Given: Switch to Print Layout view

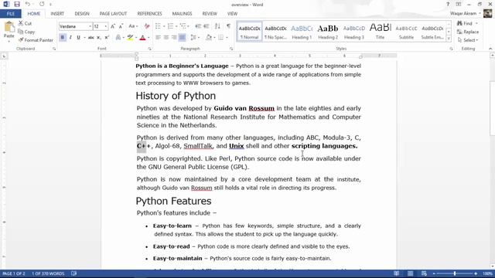Looking at the screenshot, I should pyautogui.click(x=411, y=273).
